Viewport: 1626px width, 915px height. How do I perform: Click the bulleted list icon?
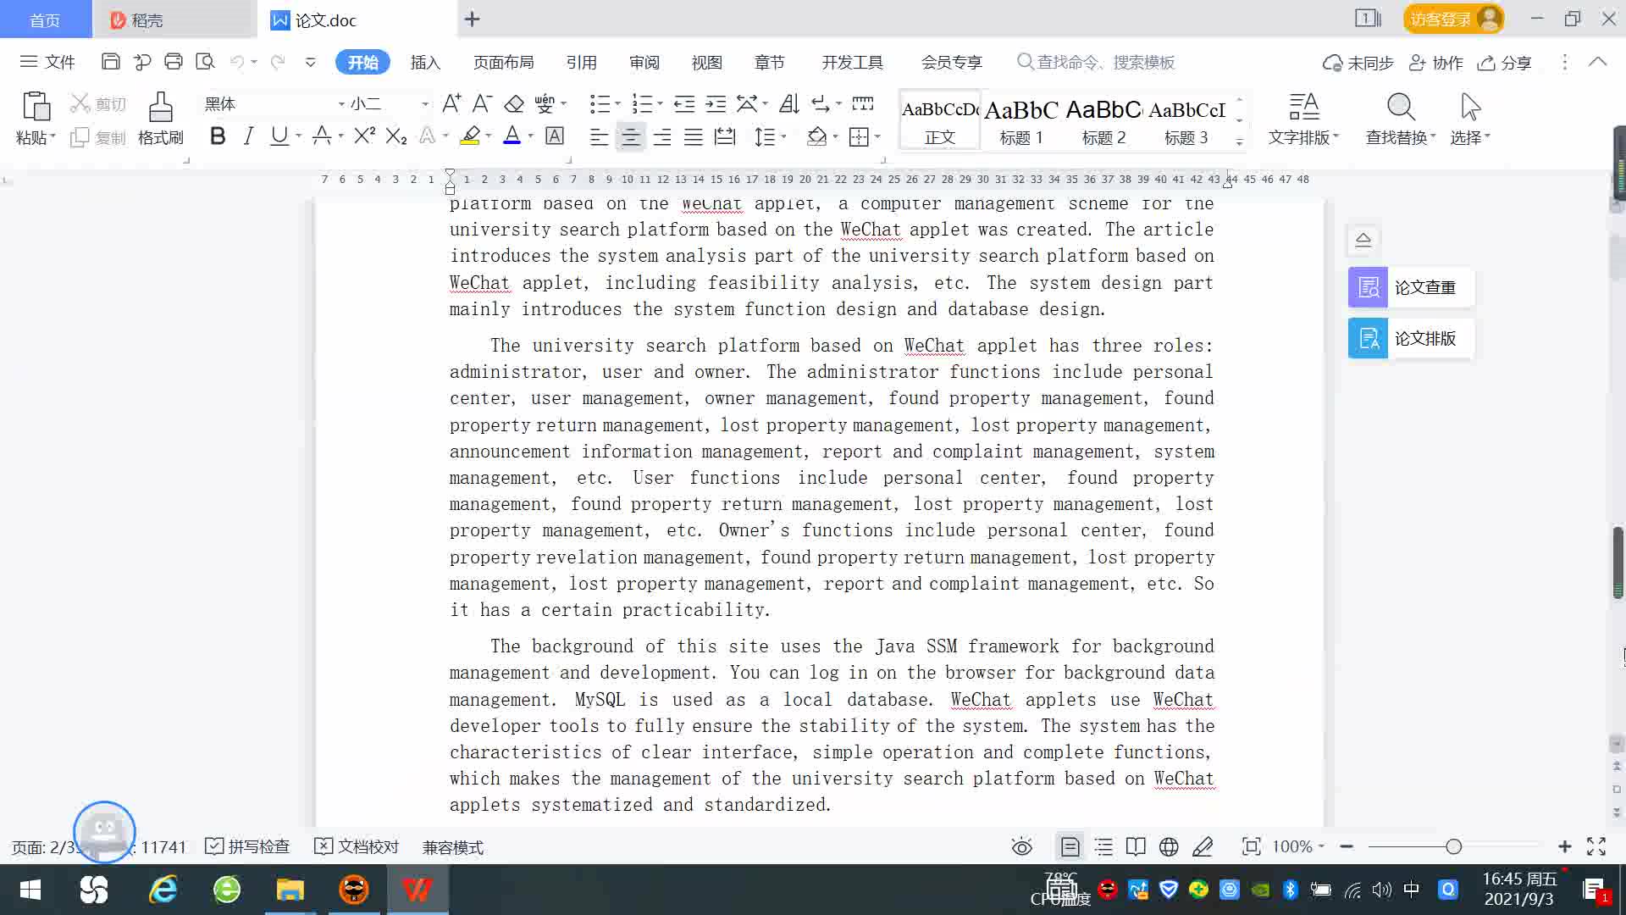(600, 103)
